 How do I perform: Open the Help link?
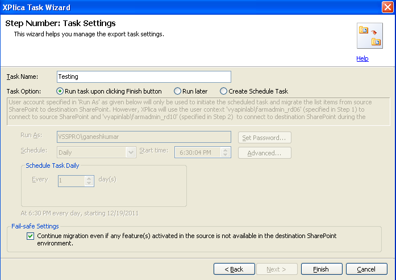pyautogui.click(x=362, y=58)
